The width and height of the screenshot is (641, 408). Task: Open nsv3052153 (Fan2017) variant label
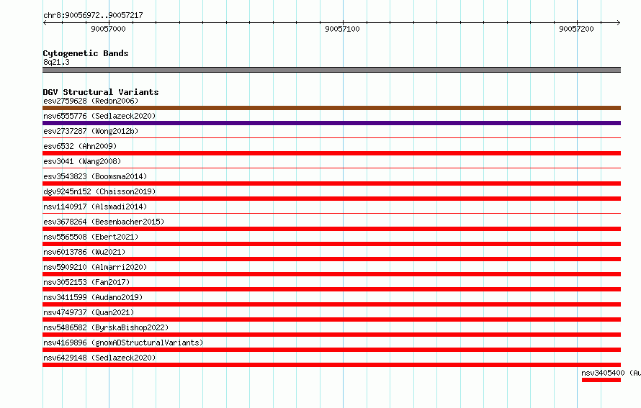[x=86, y=282]
